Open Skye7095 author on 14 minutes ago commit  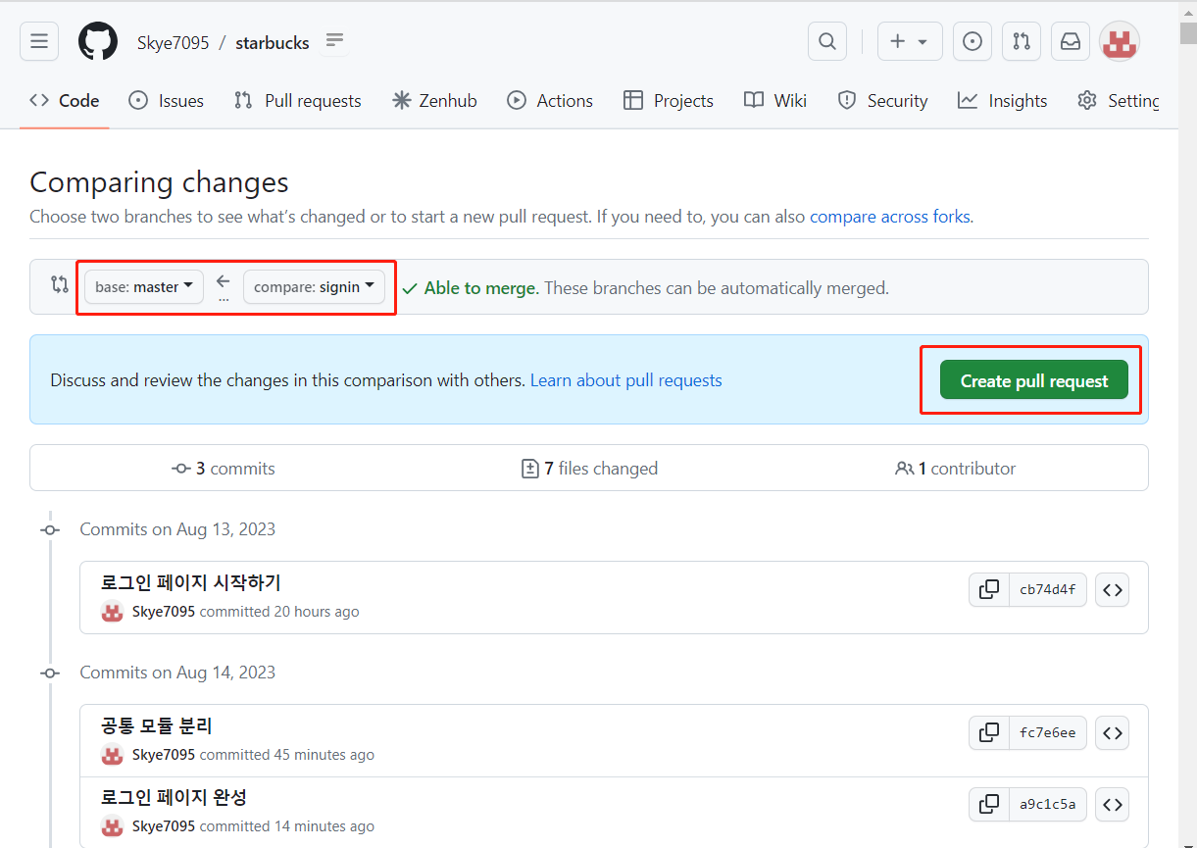(164, 826)
